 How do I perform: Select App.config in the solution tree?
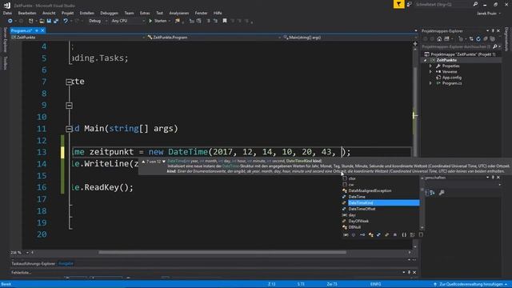tap(451, 78)
